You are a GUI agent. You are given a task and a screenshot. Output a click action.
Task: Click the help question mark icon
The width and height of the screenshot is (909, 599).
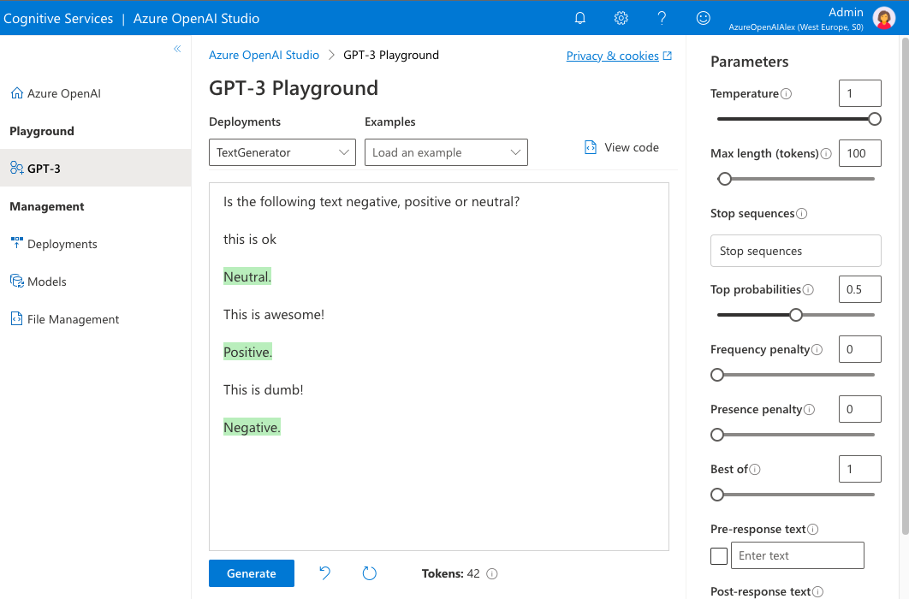tap(662, 18)
